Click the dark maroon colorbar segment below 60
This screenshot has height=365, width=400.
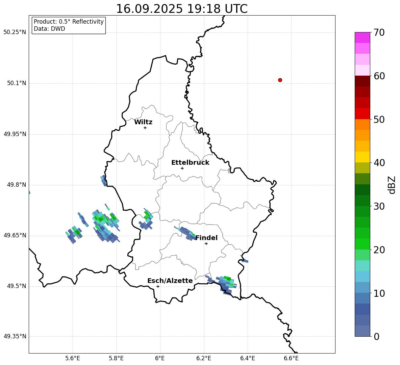362,81
